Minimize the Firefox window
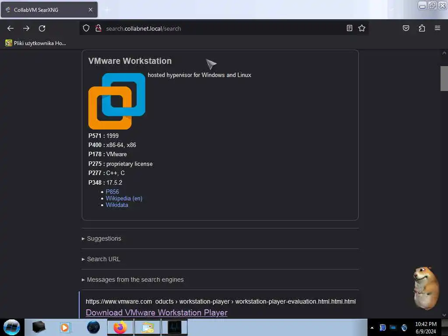Image resolution: width=448 pixels, height=336 pixels. click(422, 5)
